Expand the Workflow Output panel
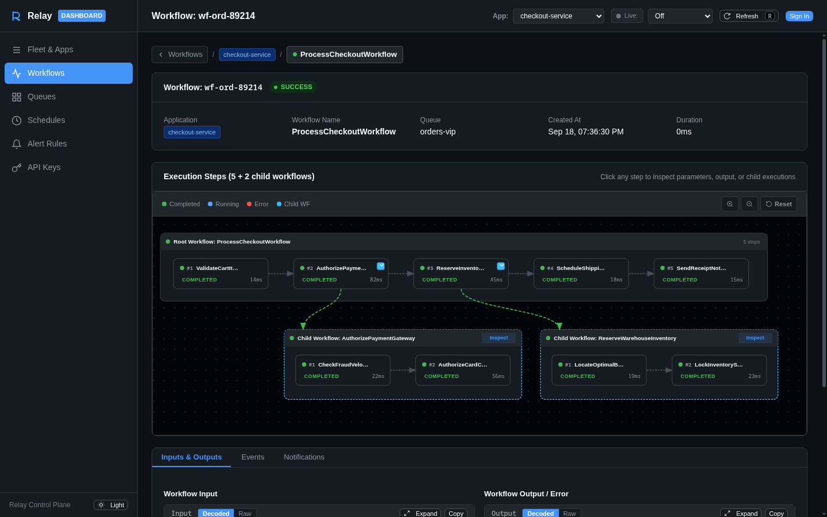Image resolution: width=827 pixels, height=517 pixels. click(x=741, y=513)
